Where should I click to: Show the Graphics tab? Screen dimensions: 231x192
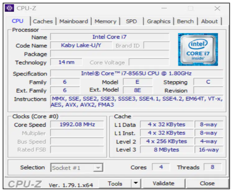[x=159, y=22]
